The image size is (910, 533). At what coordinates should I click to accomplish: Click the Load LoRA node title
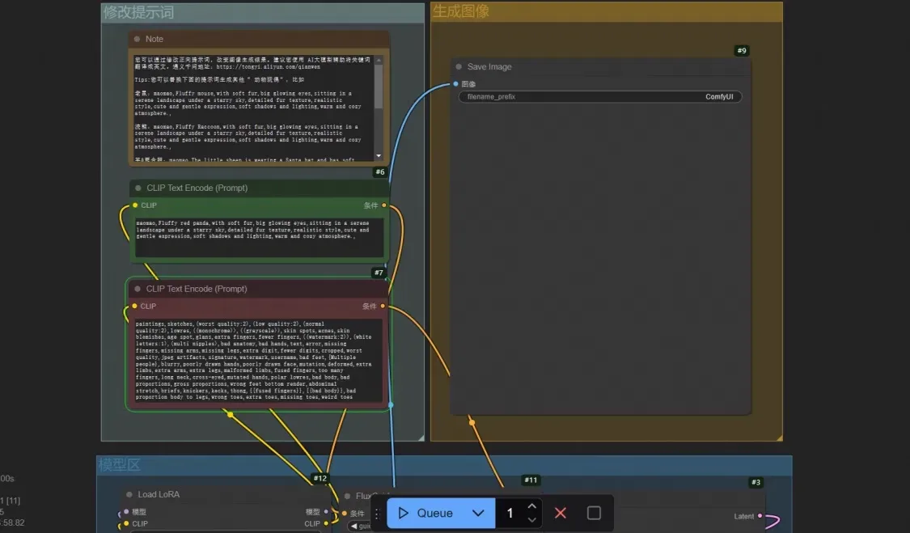(x=159, y=495)
